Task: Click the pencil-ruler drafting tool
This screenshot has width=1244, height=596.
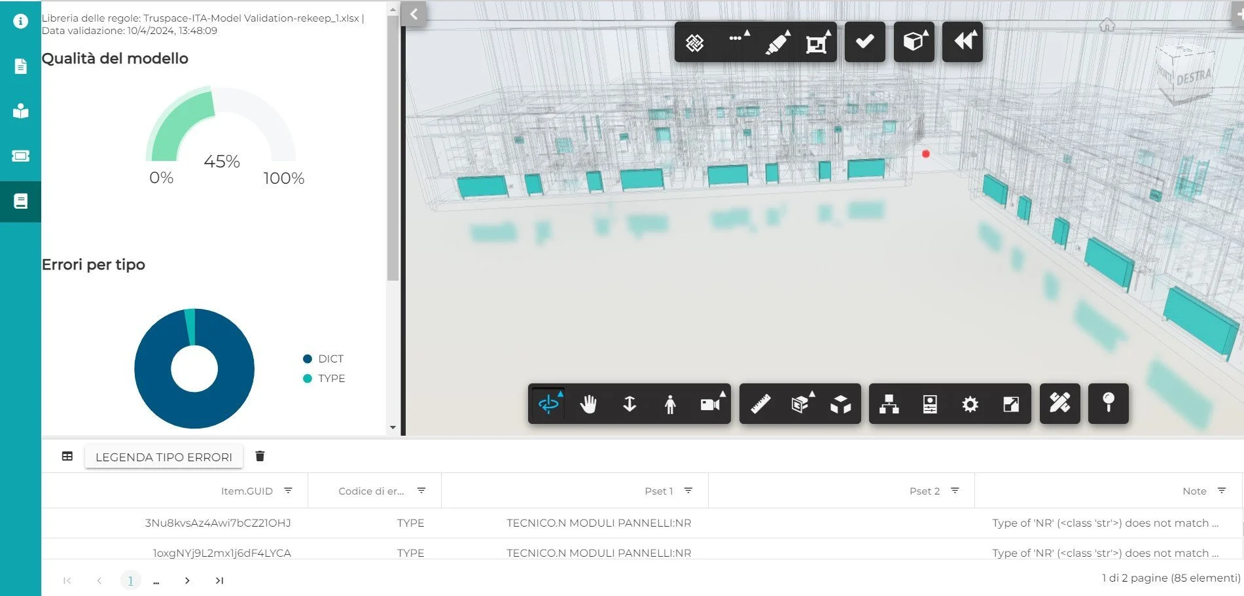Action: (1059, 403)
